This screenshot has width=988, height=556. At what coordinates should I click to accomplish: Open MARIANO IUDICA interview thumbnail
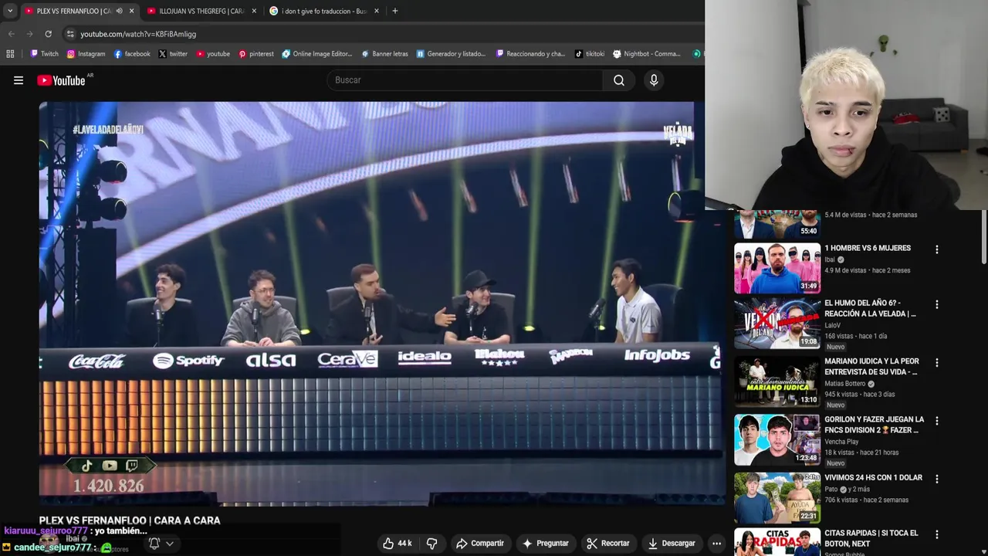[777, 381]
